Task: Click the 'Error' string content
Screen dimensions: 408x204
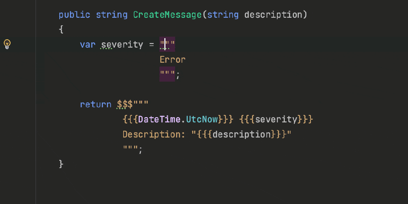Action: [x=173, y=60]
